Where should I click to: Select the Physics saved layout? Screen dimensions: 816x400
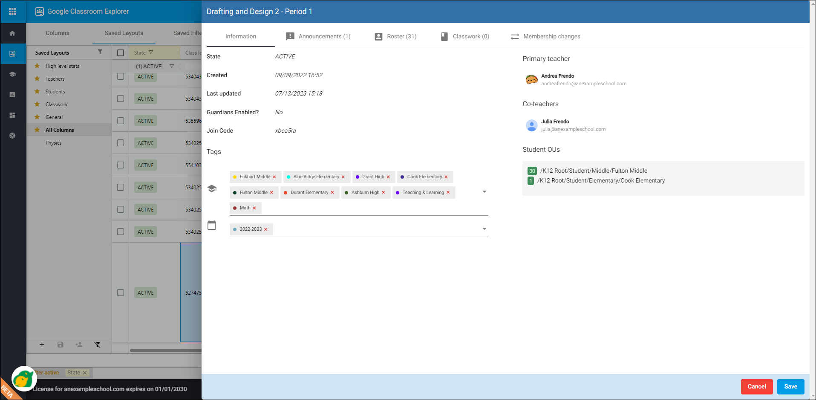[54, 143]
